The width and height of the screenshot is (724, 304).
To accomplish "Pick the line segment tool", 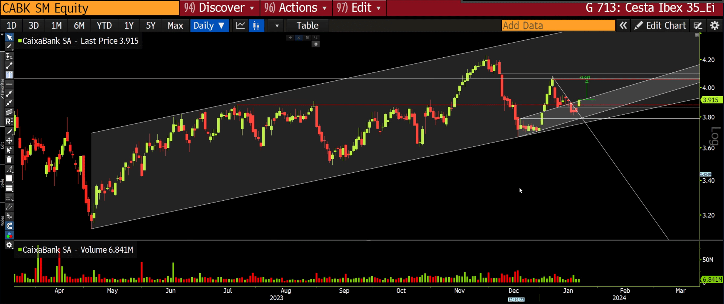I will (x=9, y=66).
